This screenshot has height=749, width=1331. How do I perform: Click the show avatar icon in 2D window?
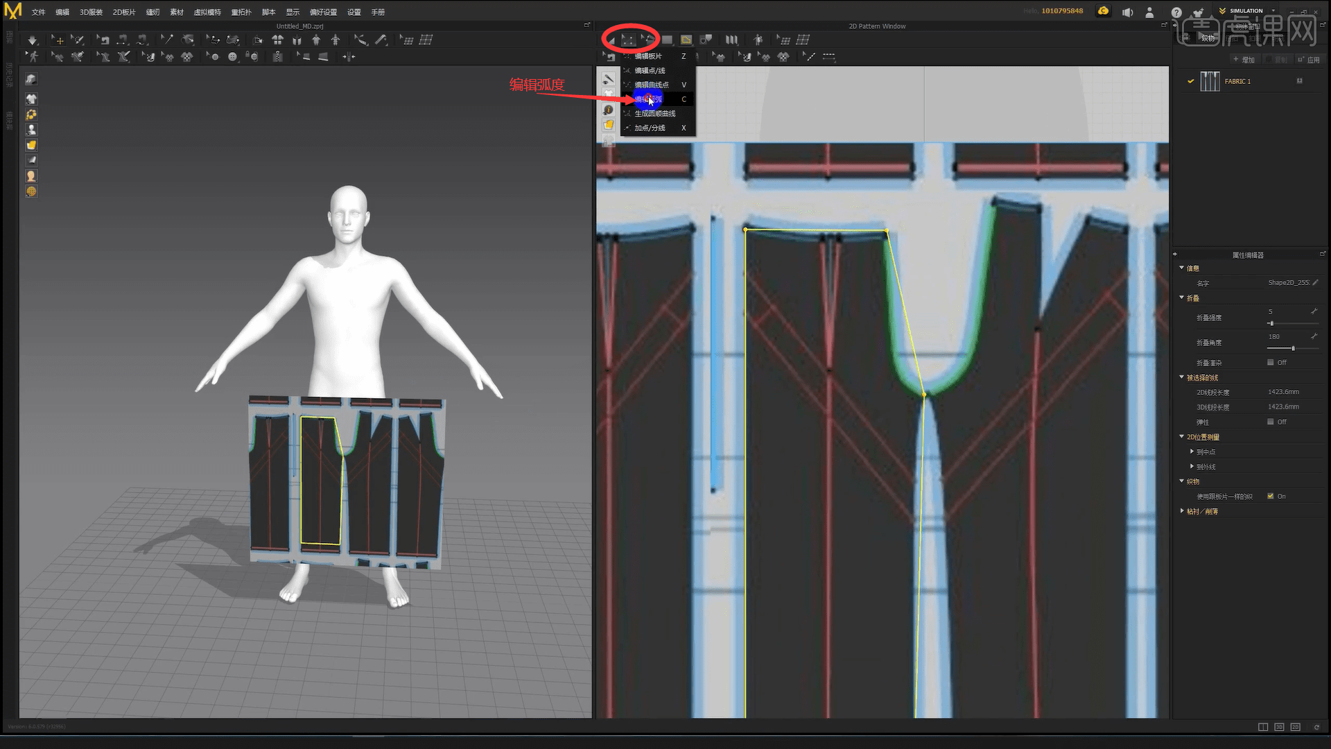[758, 40]
